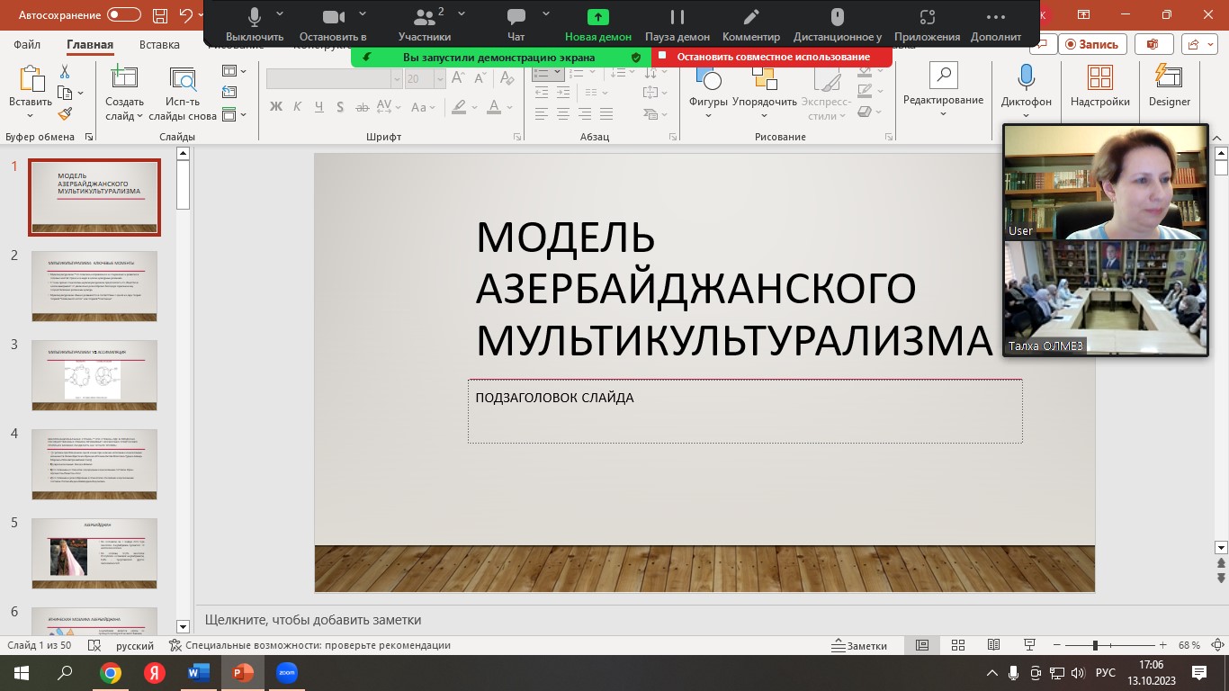Viewport: 1229px width, 691px height.
Task: Switch to the Insert ribbon tab
Action: click(159, 44)
